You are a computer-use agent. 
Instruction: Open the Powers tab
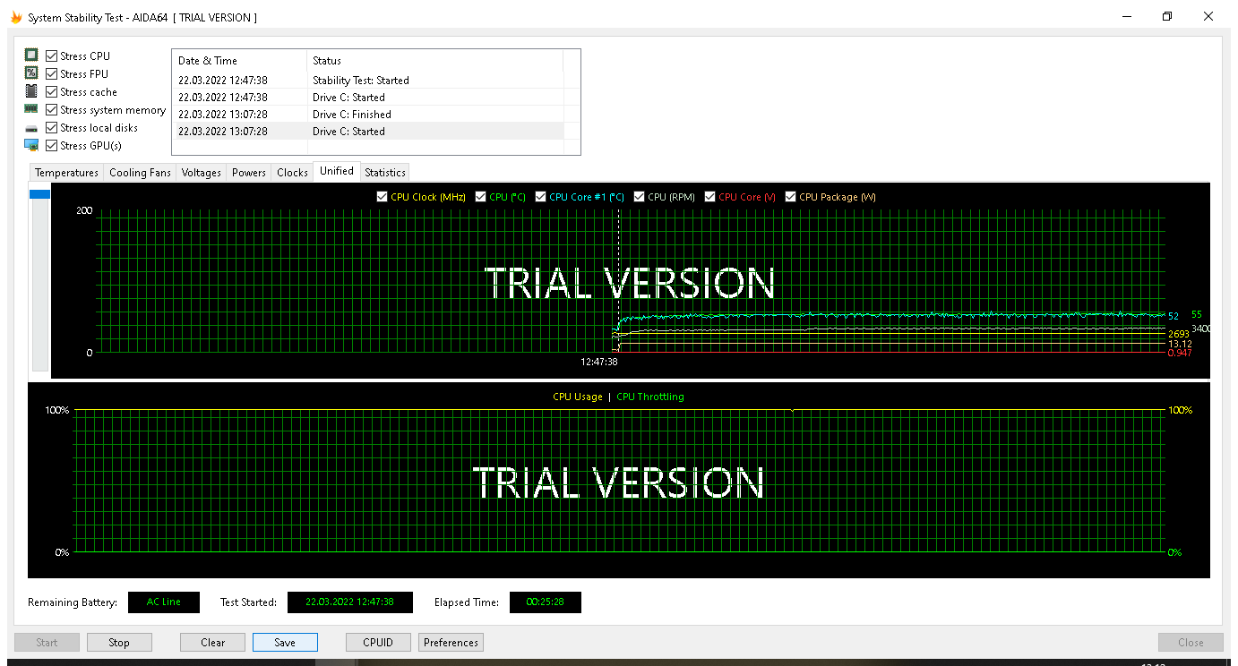coord(249,173)
